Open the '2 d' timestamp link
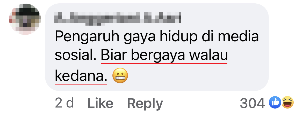Screen dimensions: 303x115 [64, 103]
